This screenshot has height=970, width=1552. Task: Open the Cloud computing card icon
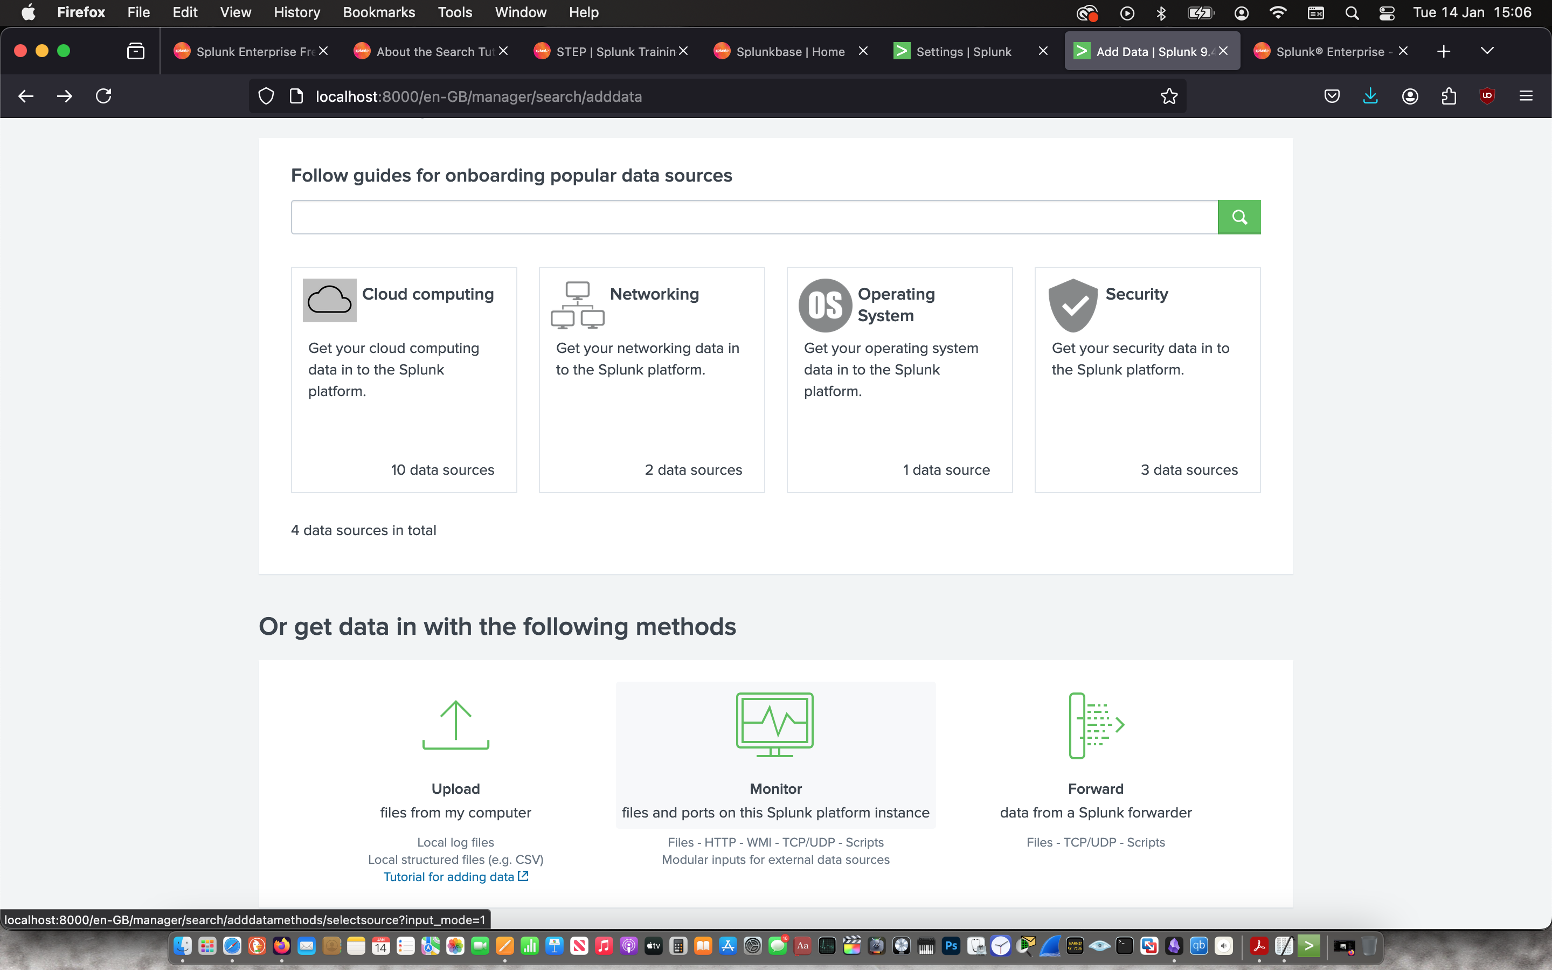[x=329, y=300]
